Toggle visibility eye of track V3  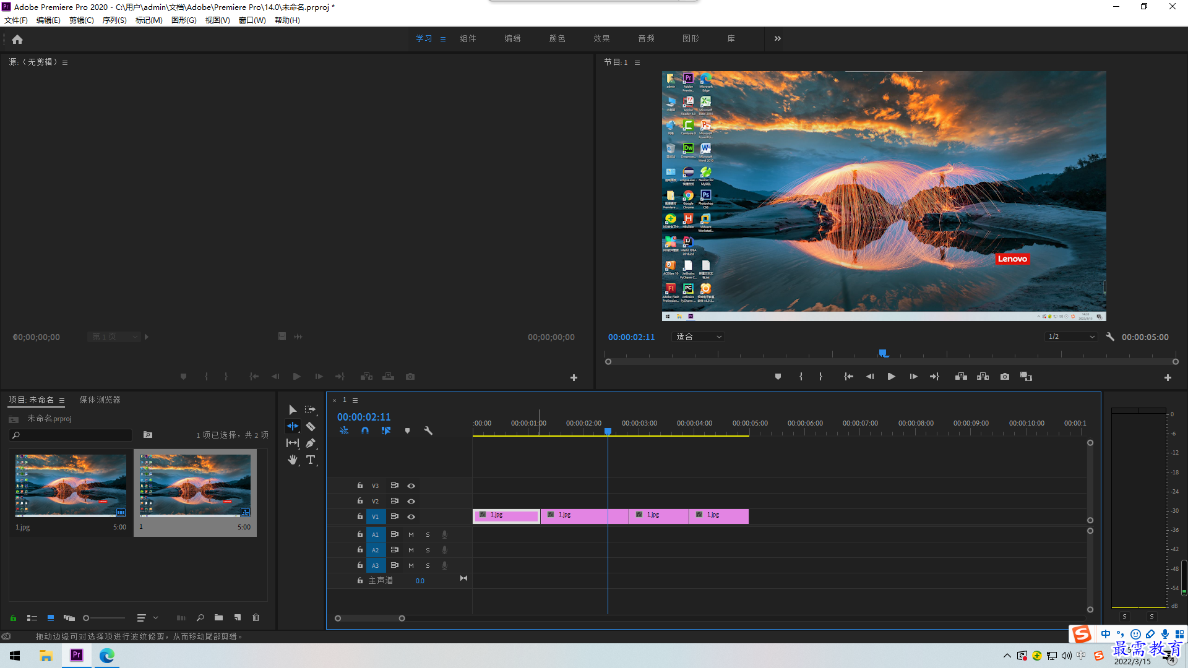[x=411, y=486]
